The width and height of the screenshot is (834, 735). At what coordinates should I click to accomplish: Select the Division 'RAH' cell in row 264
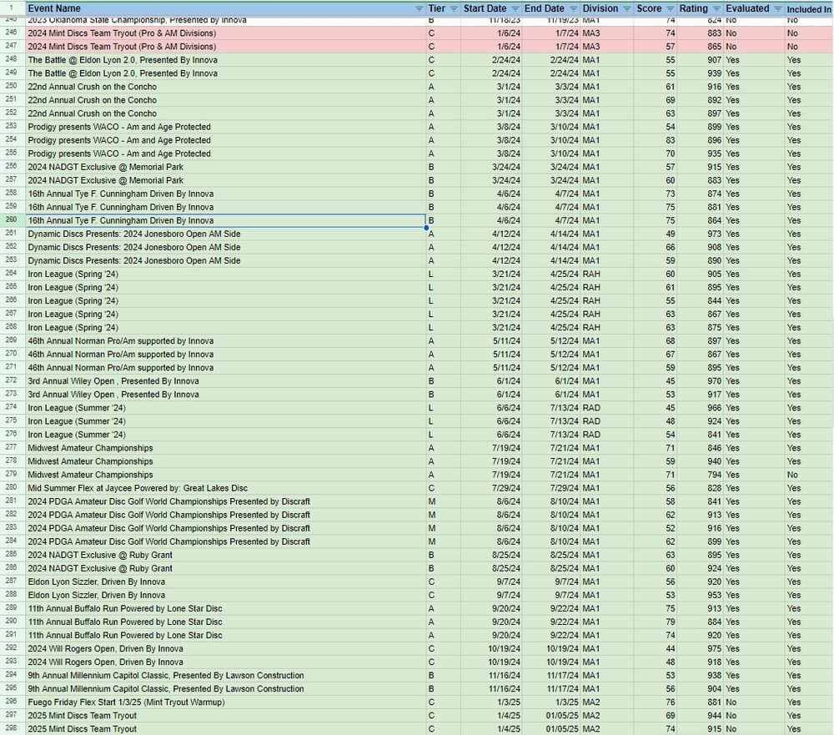(606, 274)
